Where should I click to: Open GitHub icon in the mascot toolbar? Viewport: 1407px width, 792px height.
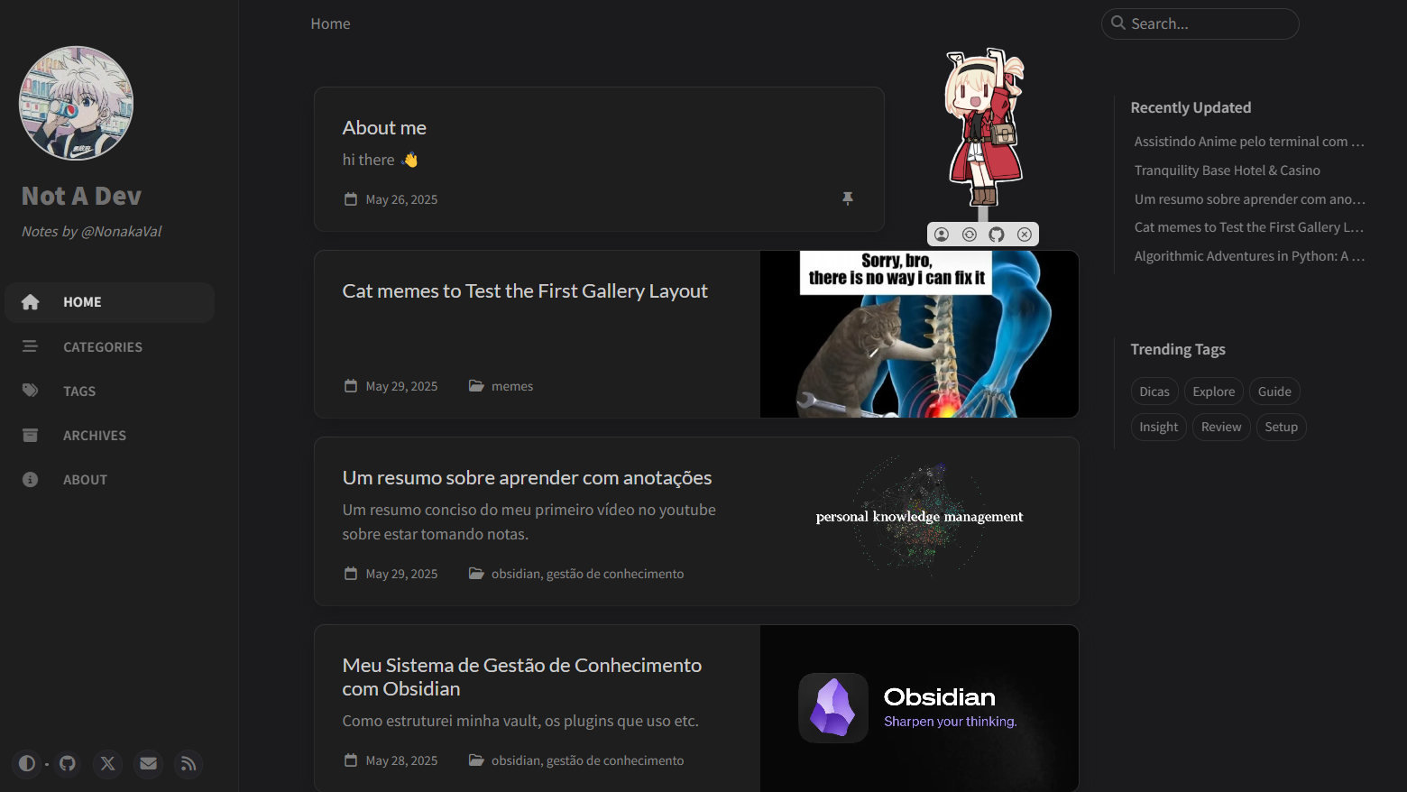pos(997,235)
